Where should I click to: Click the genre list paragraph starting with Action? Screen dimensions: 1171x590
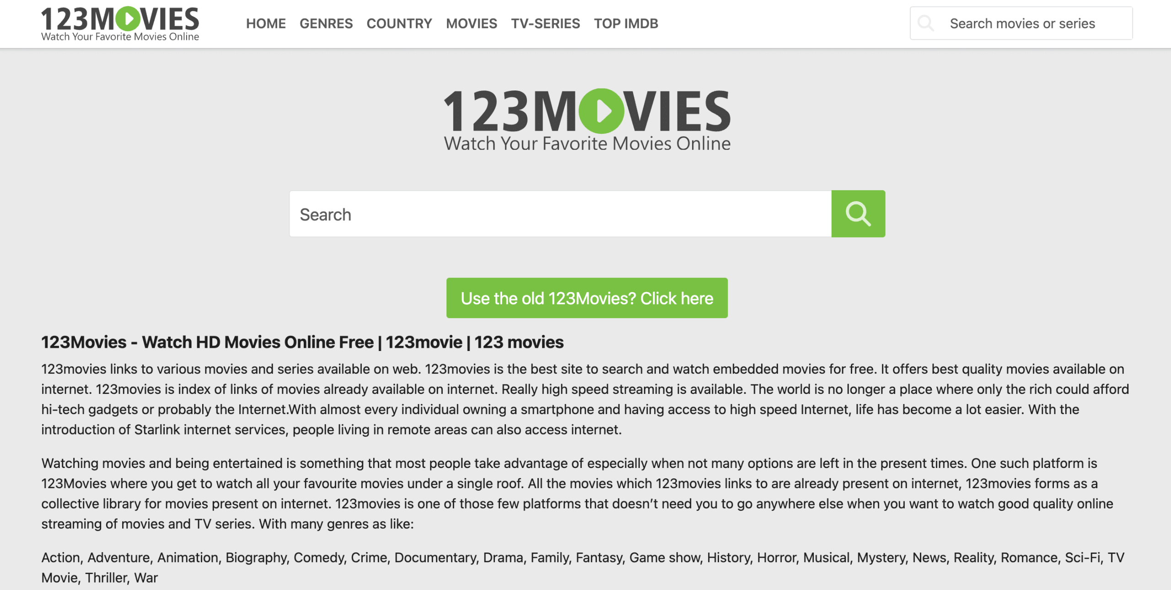pos(583,568)
